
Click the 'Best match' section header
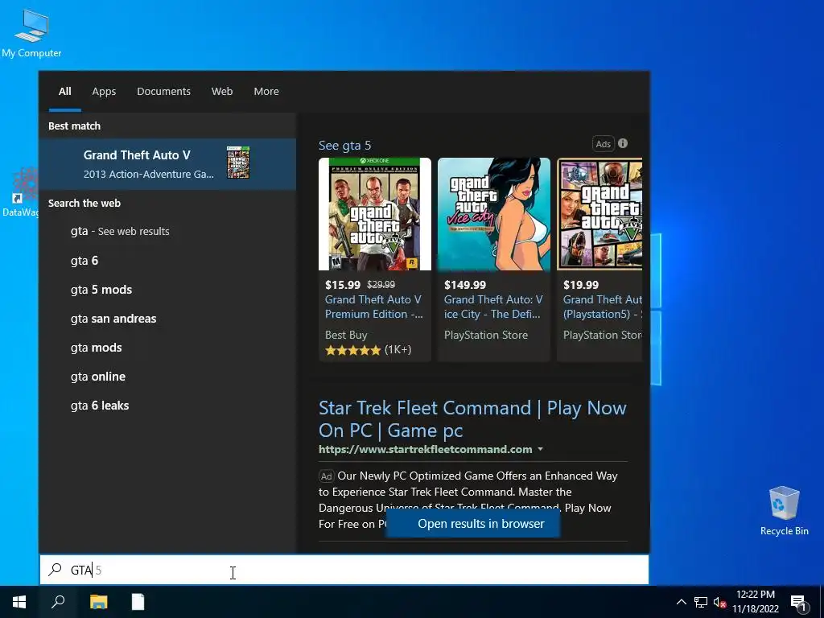point(74,126)
